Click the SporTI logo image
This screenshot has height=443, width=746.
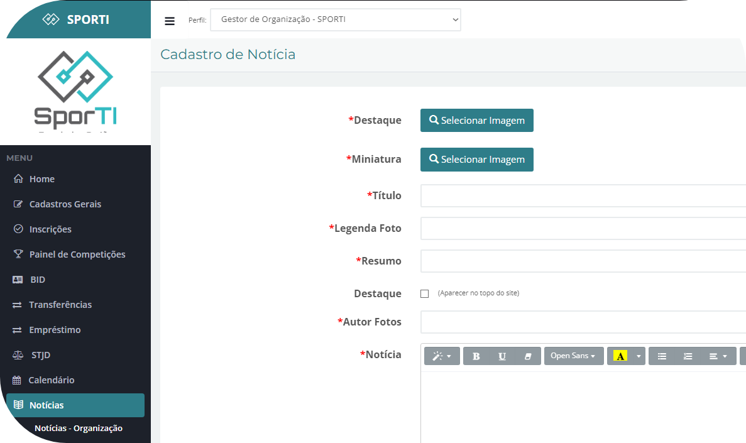point(75,88)
